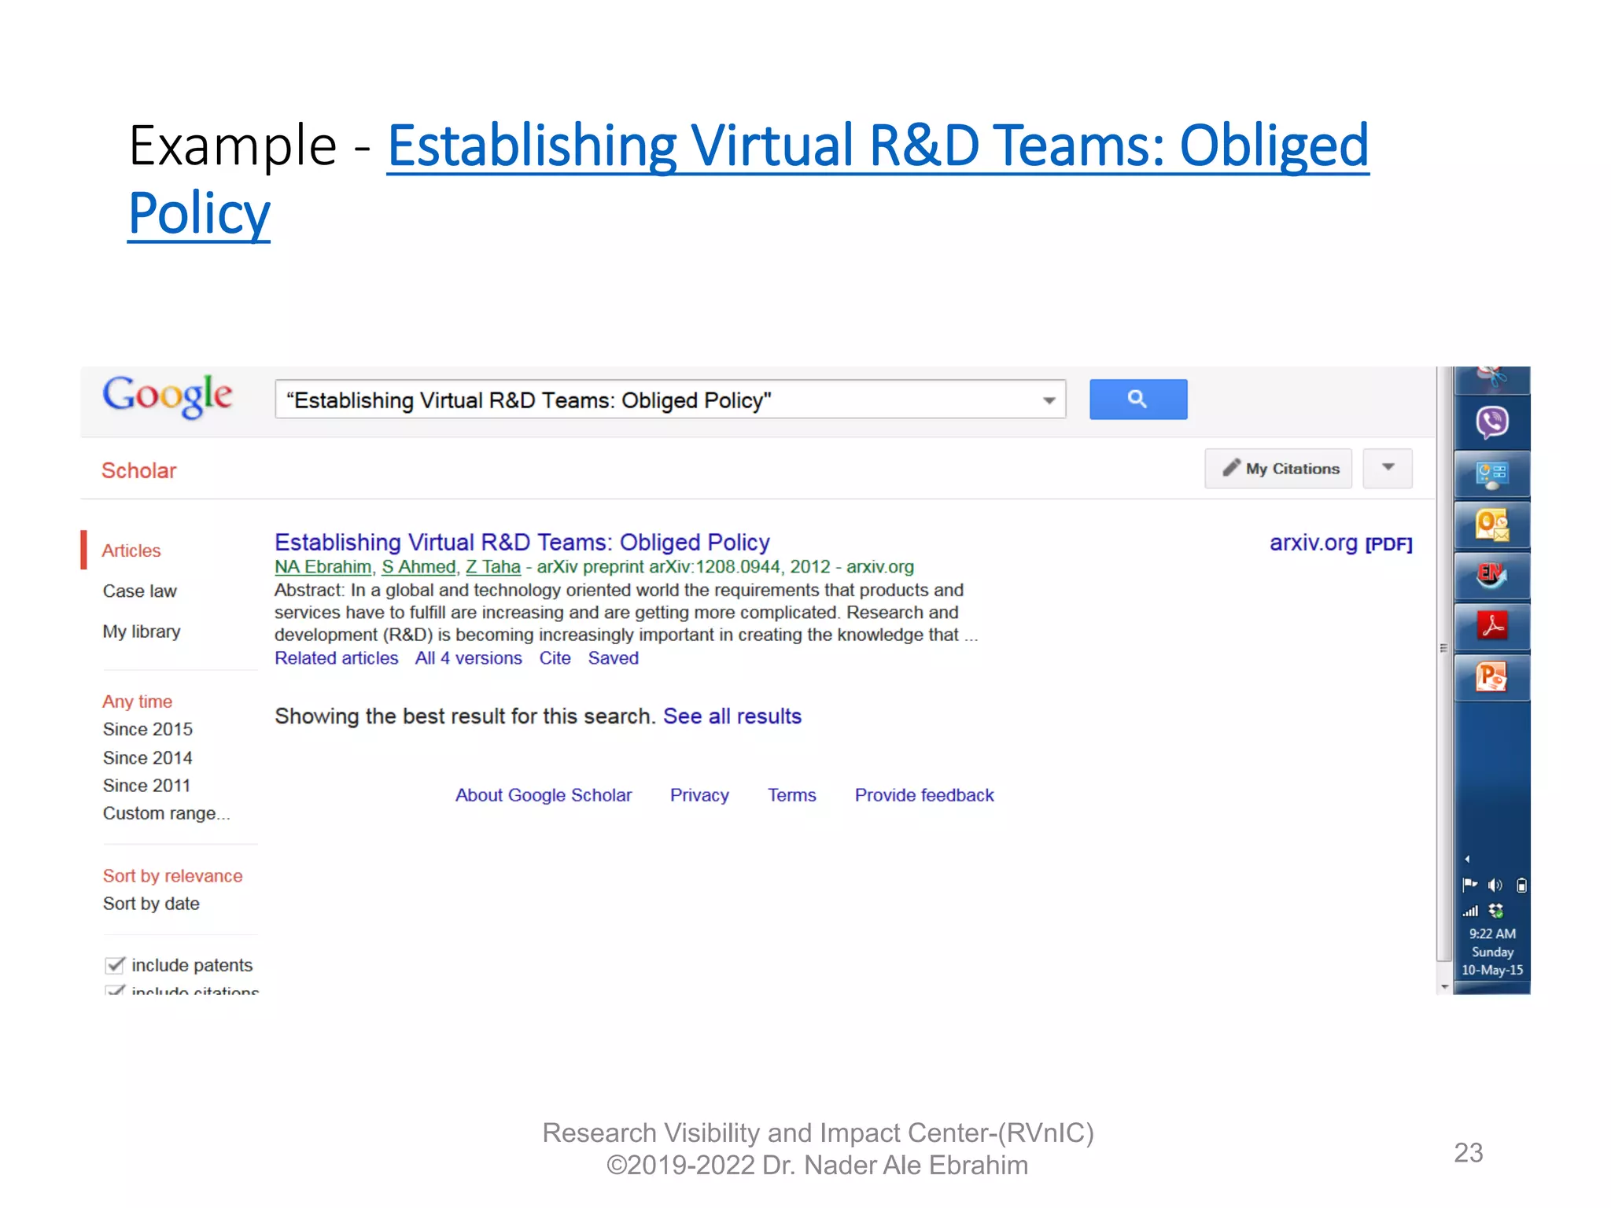Toggle the include citations checkbox
Image resolution: width=1611 pixels, height=1208 pixels.
[115, 989]
